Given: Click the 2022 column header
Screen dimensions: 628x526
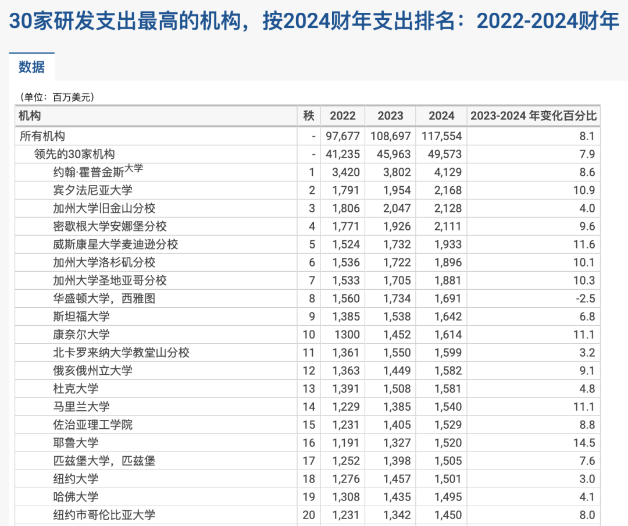Looking at the screenshot, I should click(x=342, y=116).
